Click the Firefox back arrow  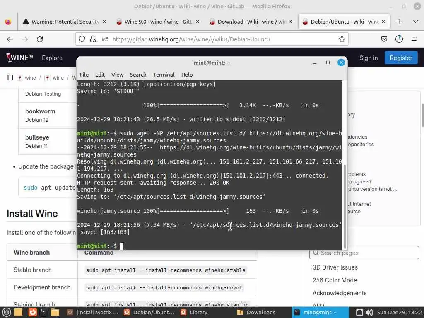10,39
